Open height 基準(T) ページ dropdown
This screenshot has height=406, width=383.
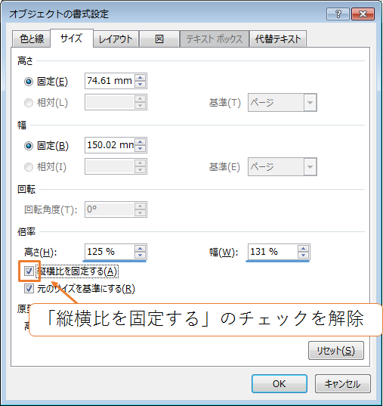tap(283, 103)
